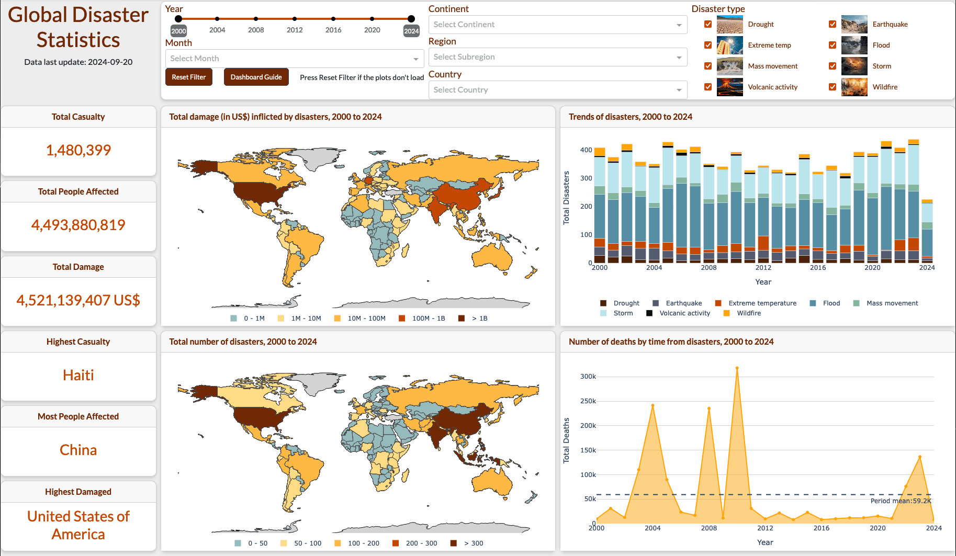Click China in Most People Affected card

[78, 450]
